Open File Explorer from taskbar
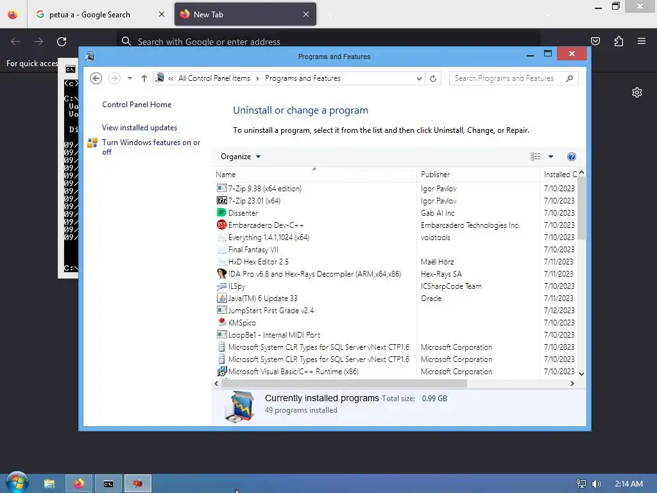Image resolution: width=657 pixels, height=493 pixels. [49, 484]
